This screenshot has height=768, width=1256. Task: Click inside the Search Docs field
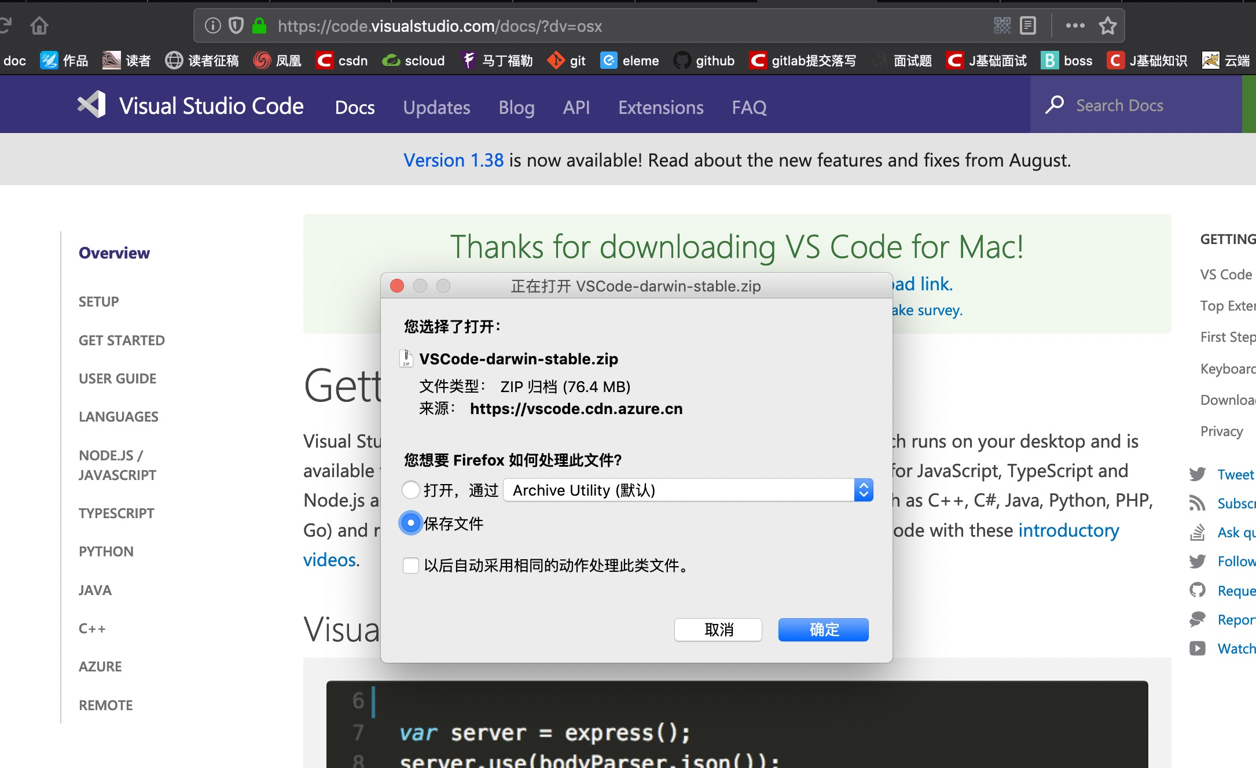point(1120,105)
